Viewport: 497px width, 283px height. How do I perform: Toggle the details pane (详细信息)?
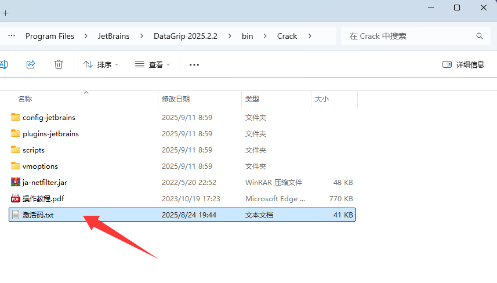463,64
